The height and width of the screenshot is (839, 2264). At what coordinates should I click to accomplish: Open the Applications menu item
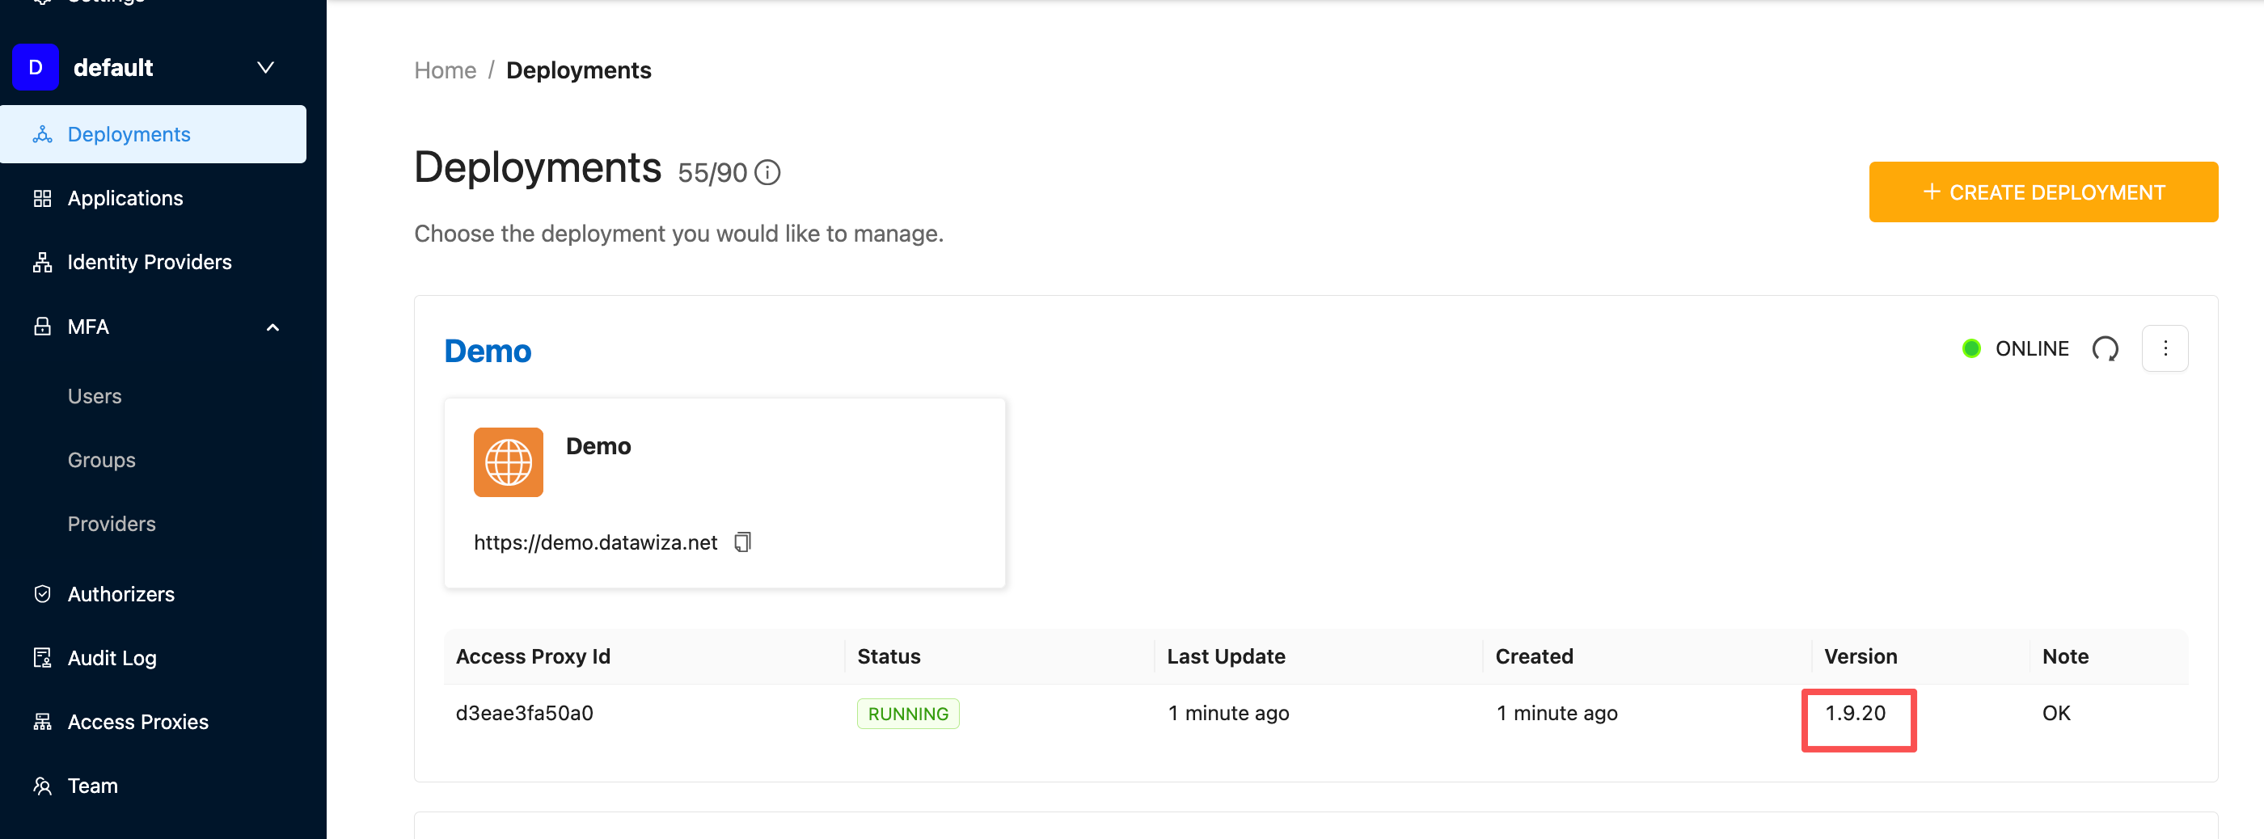(125, 199)
